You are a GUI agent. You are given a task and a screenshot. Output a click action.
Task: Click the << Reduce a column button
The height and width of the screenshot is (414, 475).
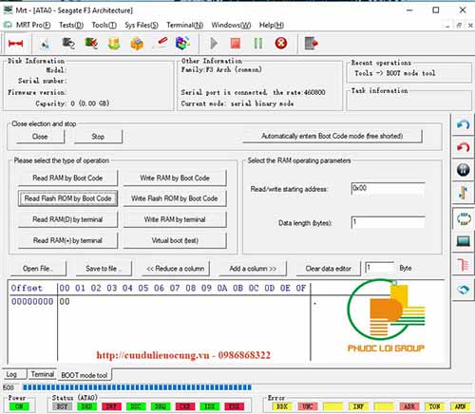[175, 269]
